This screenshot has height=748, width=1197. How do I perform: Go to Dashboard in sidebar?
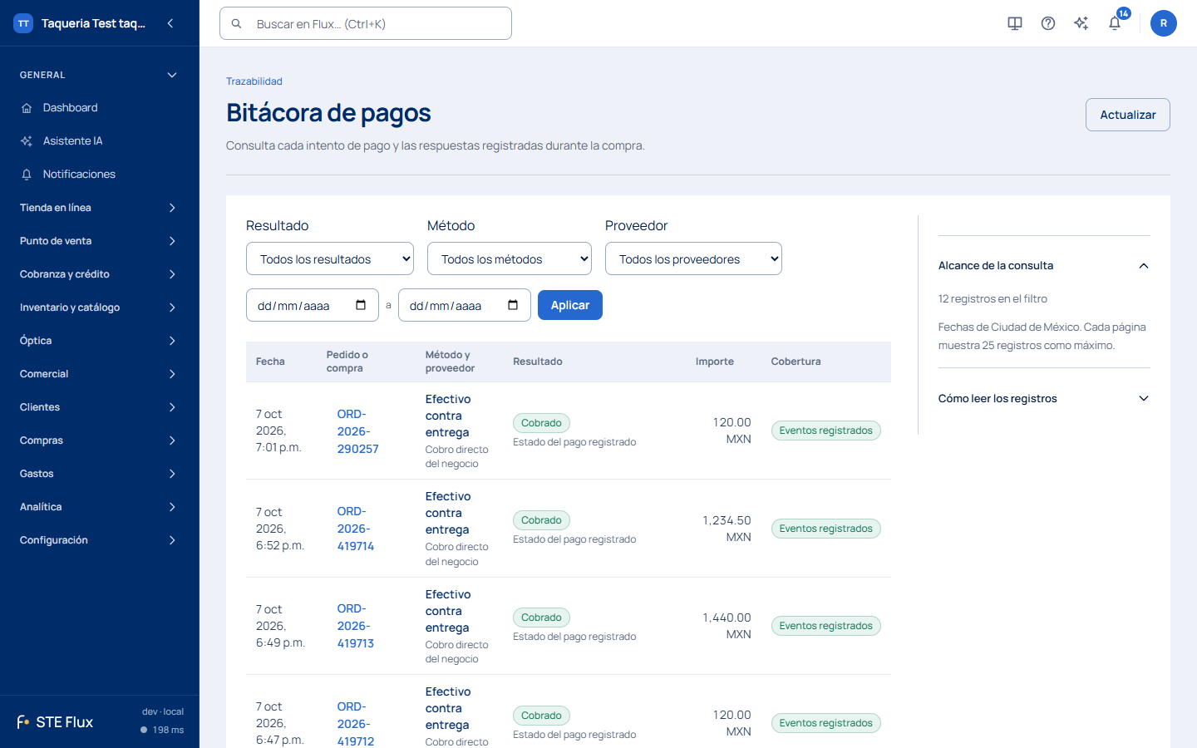100,108
